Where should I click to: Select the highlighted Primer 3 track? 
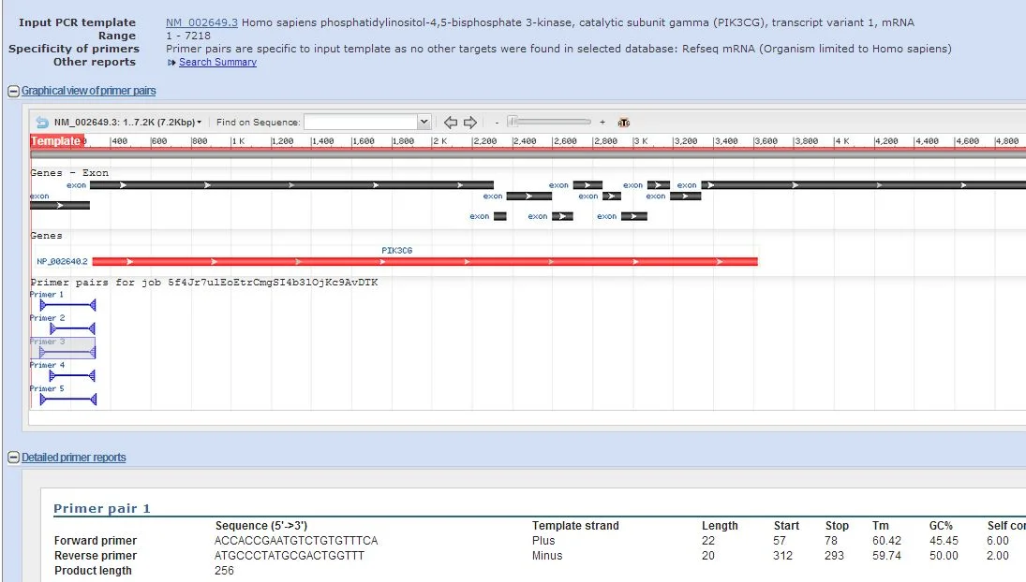[63, 348]
